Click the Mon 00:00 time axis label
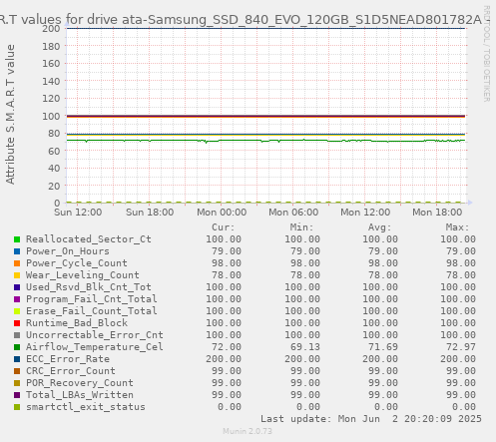Image resolution: width=496 pixels, height=442 pixels. coord(222,213)
